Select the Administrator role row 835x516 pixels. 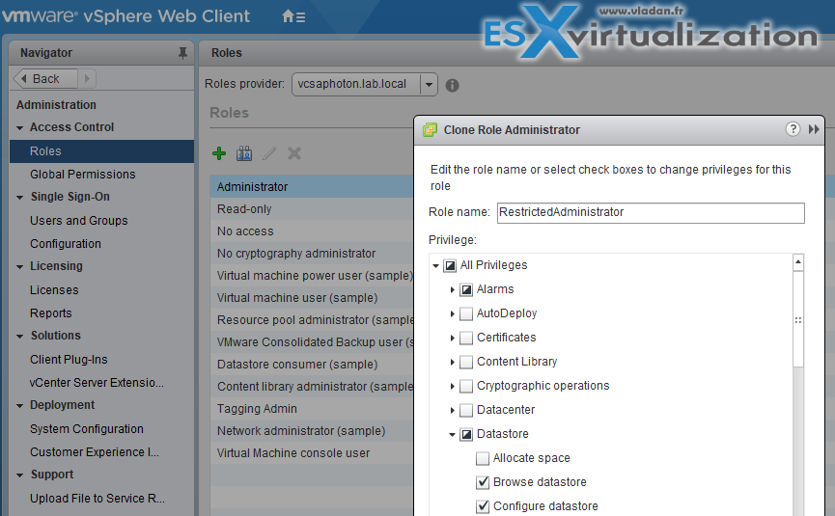[x=312, y=187]
